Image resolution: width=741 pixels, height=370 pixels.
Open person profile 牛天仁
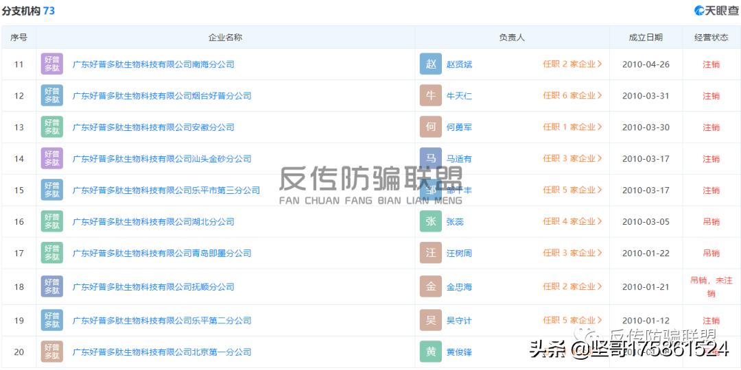(459, 96)
